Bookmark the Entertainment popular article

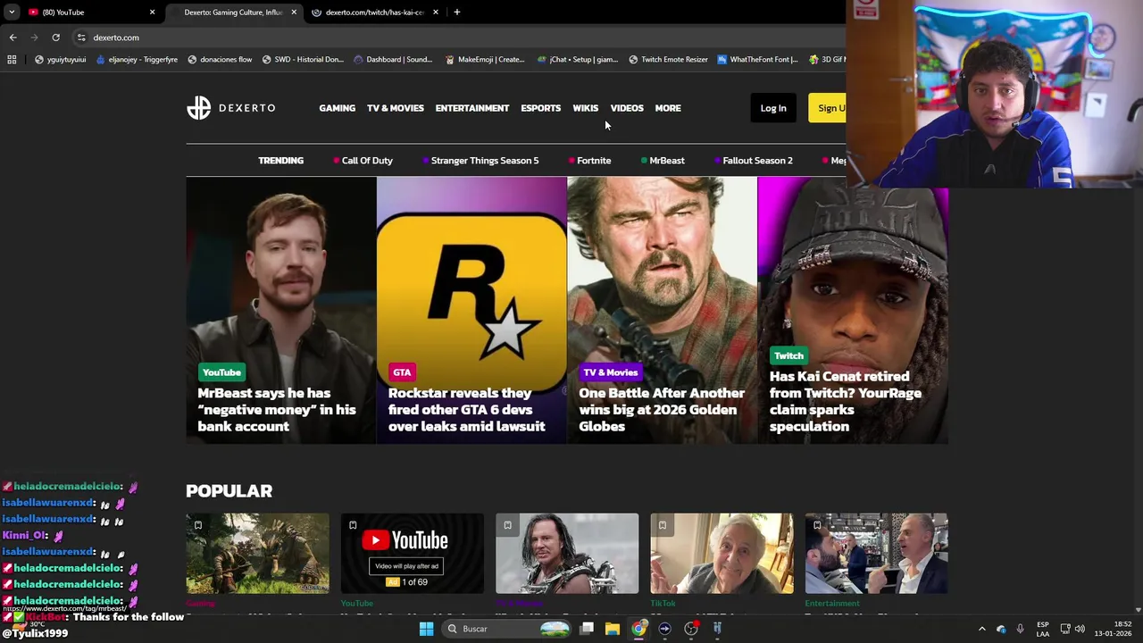pos(817,525)
